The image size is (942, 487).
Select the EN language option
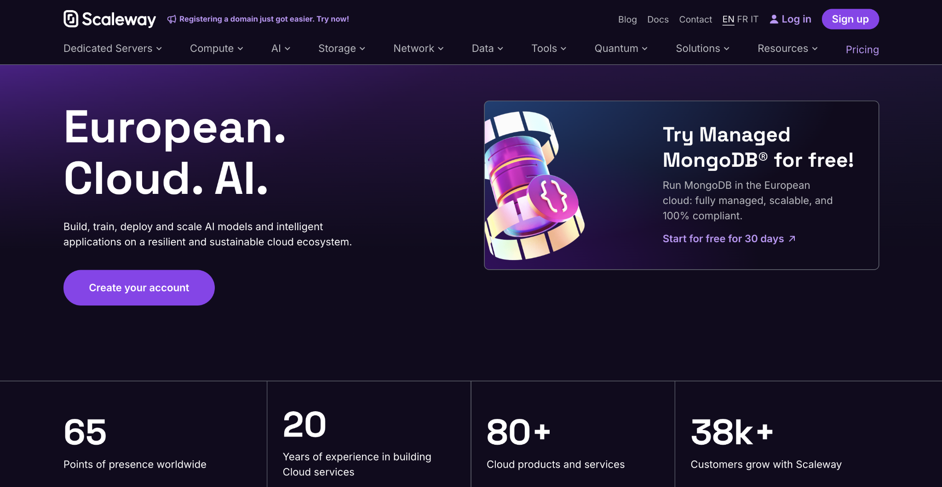[729, 19]
